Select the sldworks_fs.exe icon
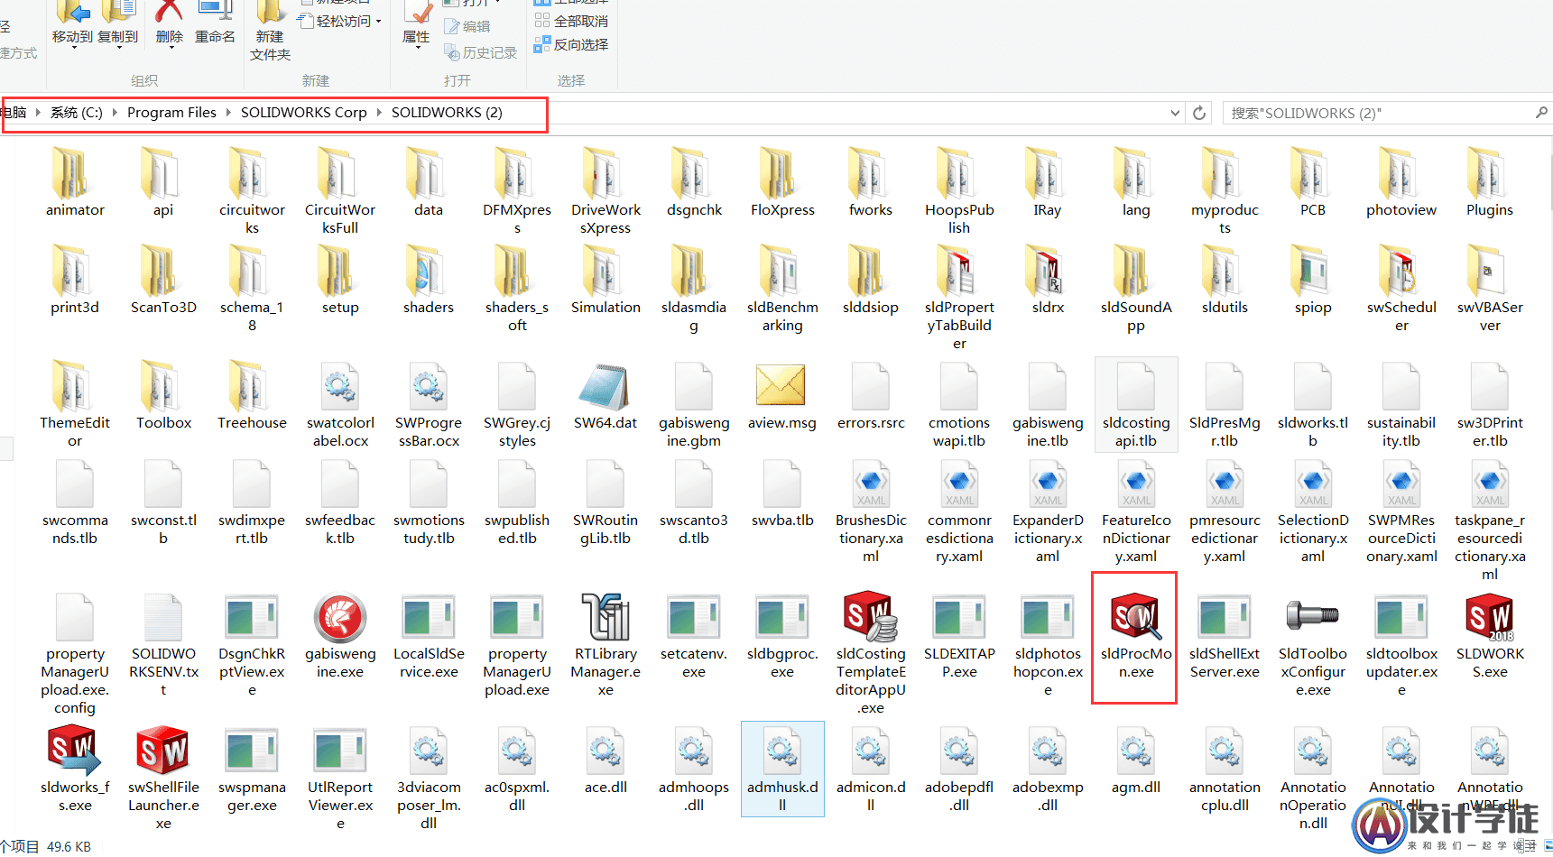1553x857 pixels. click(x=74, y=751)
